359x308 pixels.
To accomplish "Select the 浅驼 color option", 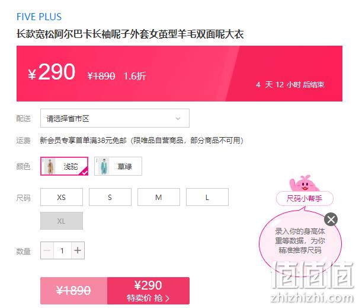I will [x=64, y=166].
